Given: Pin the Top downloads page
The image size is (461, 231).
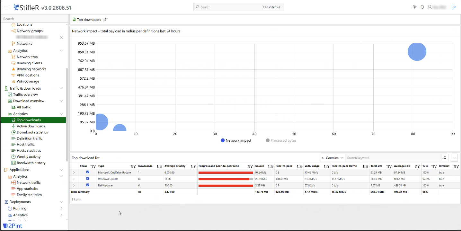Looking at the screenshot, I should (105, 20).
